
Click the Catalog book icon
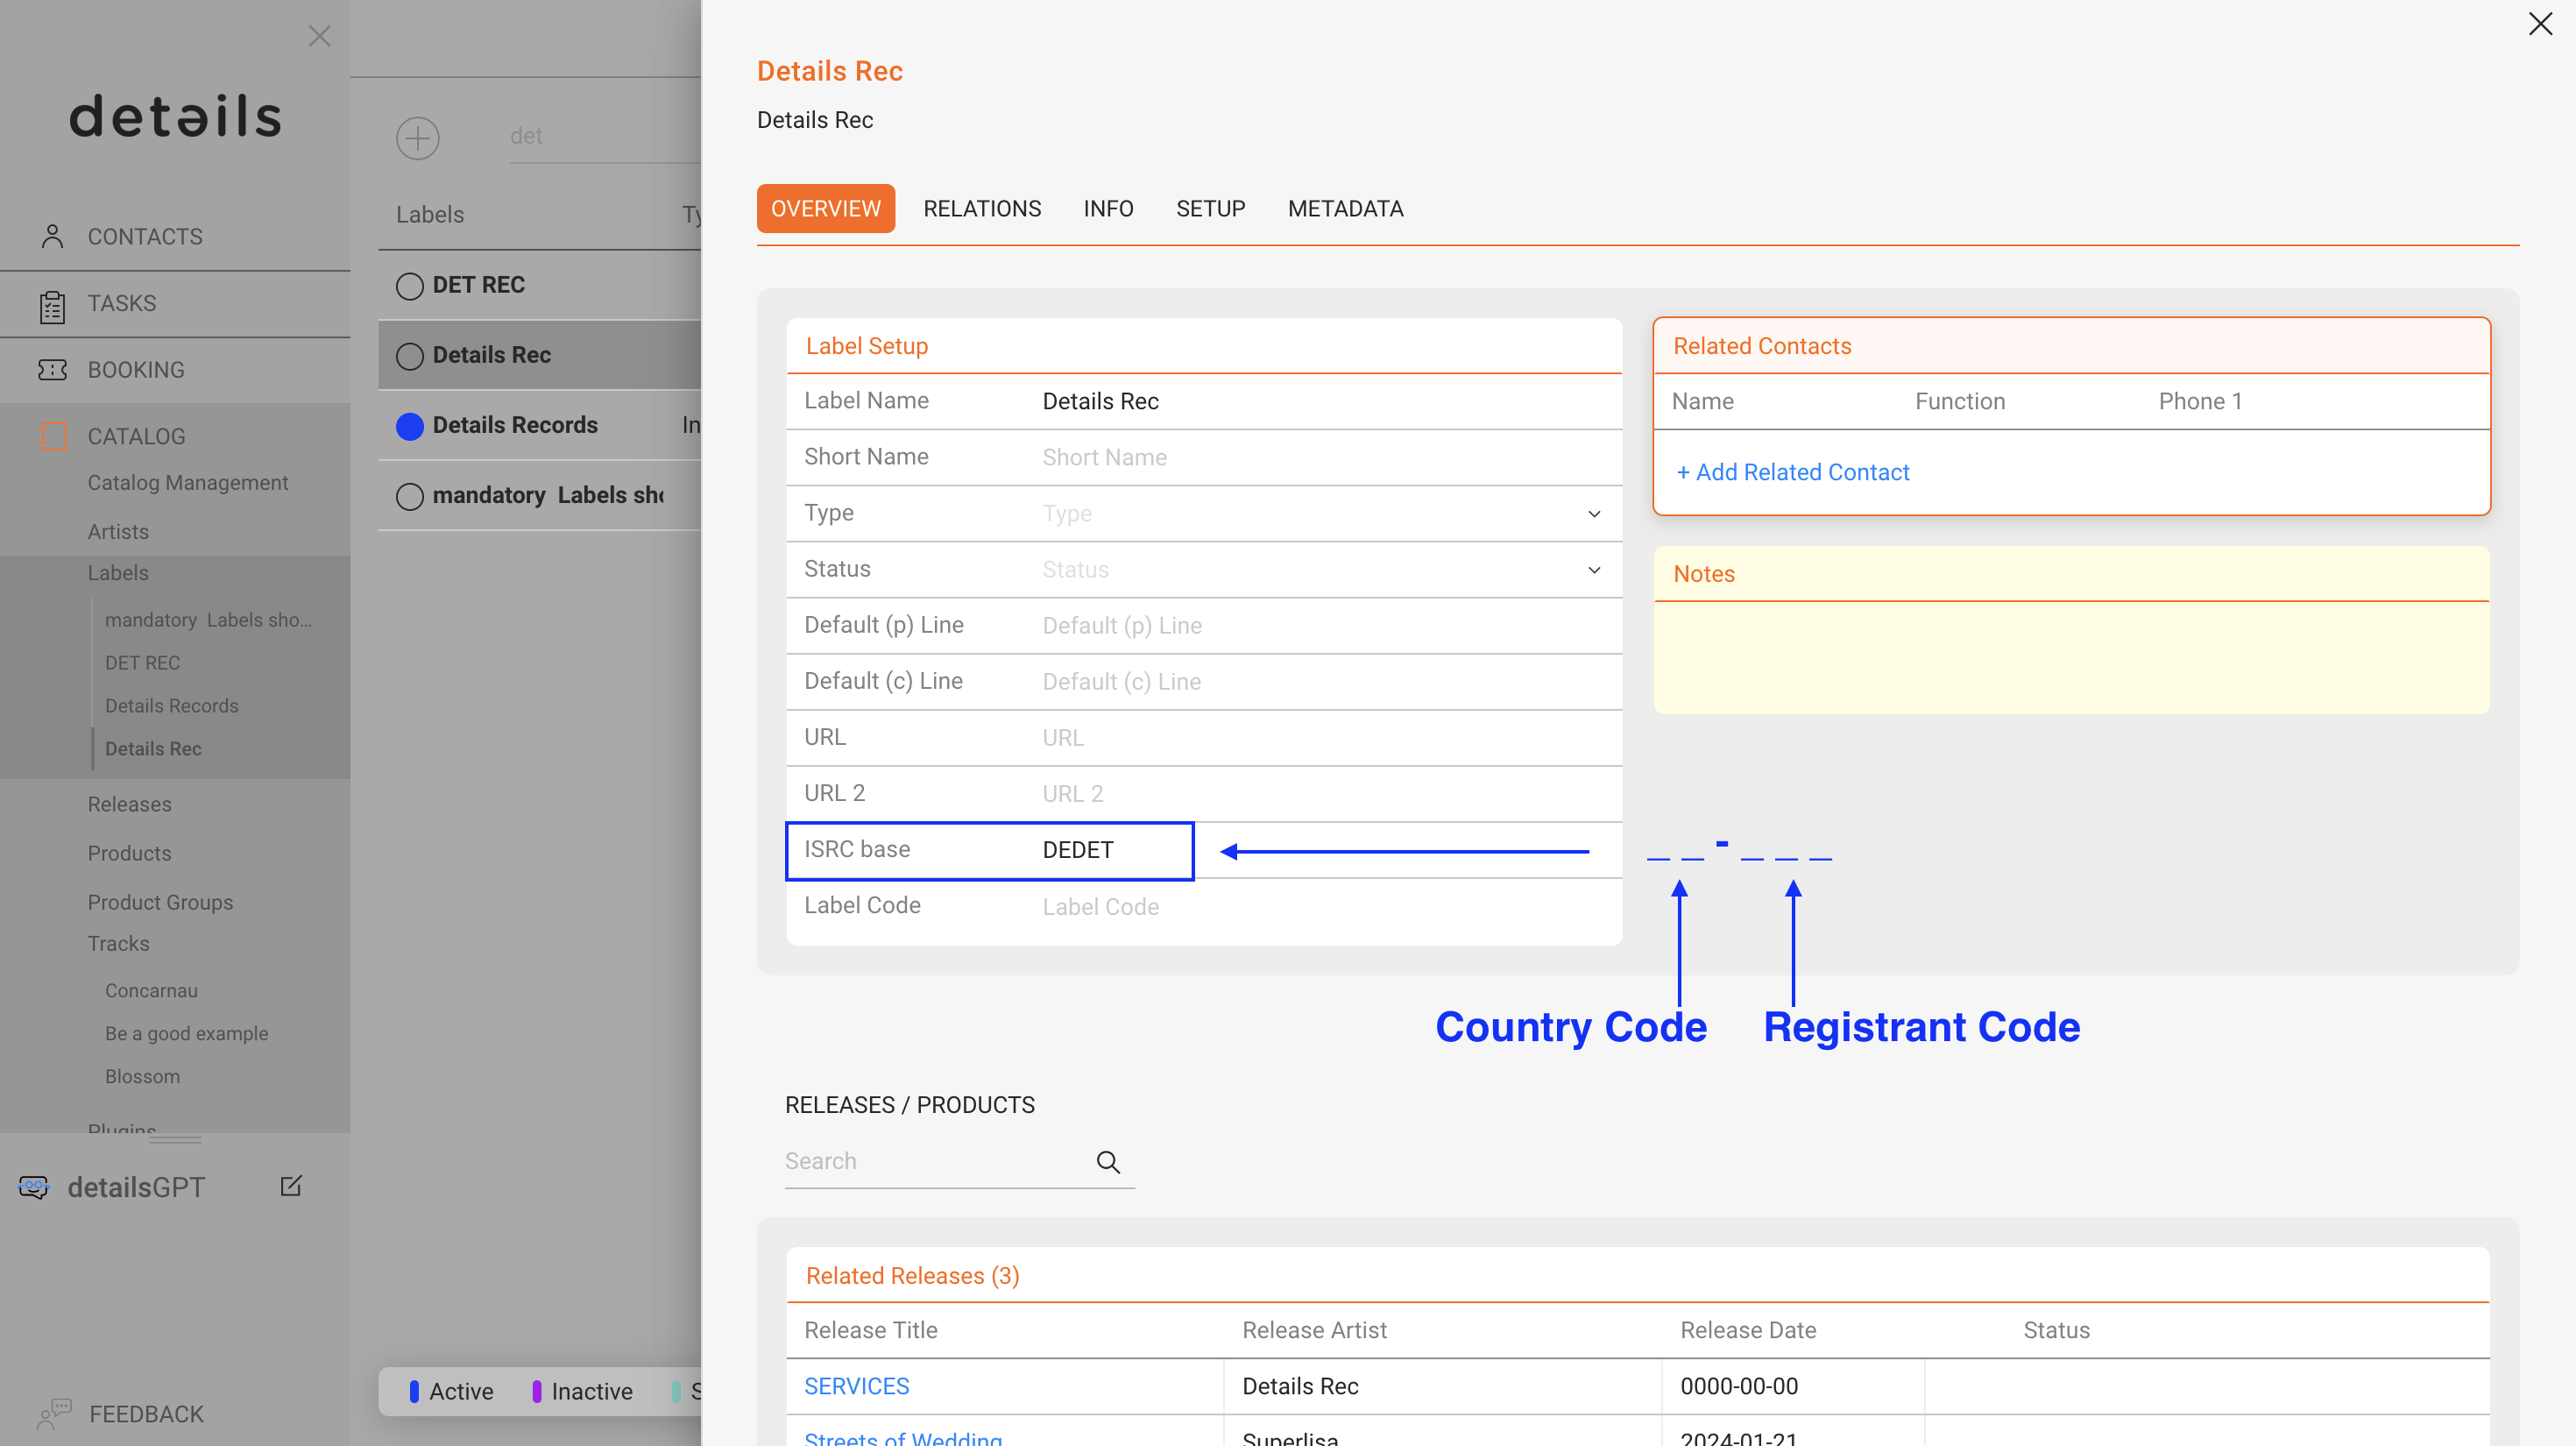point(52,436)
